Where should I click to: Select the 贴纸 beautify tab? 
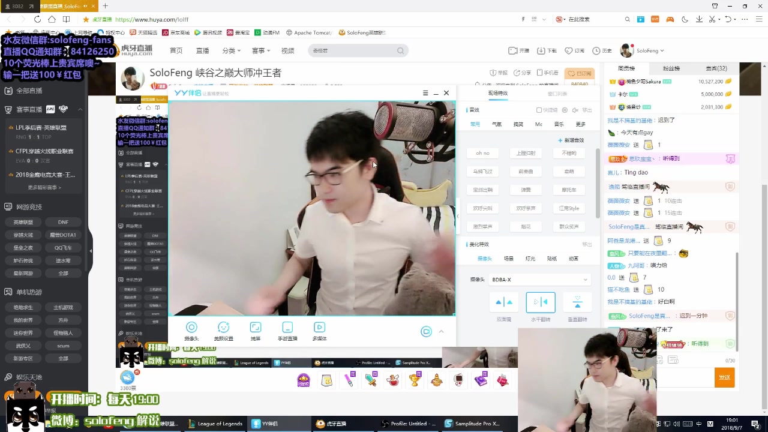(x=552, y=259)
